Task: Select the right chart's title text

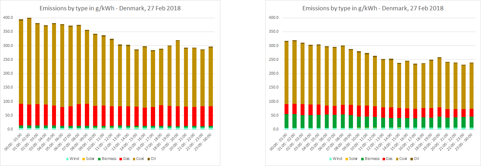Action: pos(373,8)
